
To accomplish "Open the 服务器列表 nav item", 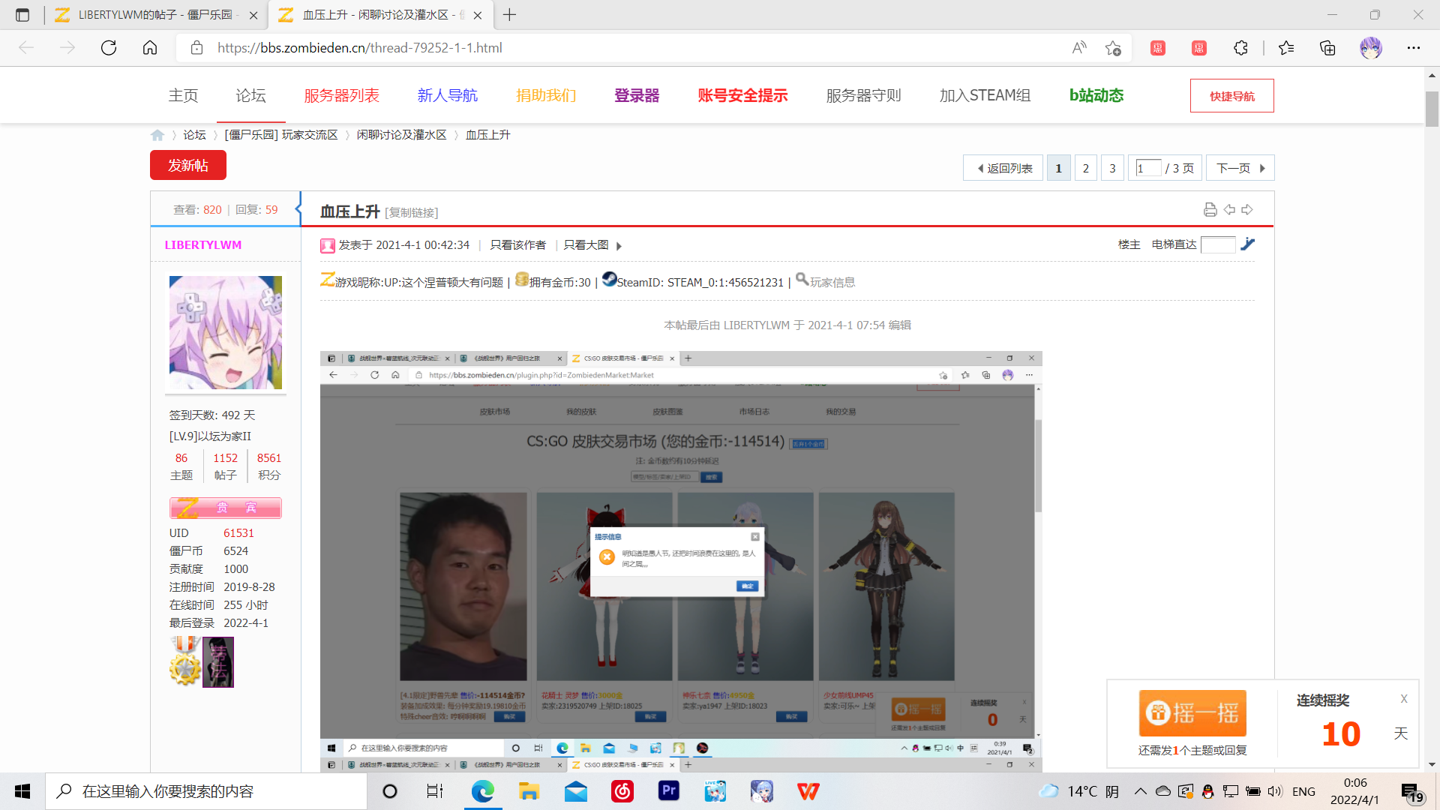I will click(341, 95).
